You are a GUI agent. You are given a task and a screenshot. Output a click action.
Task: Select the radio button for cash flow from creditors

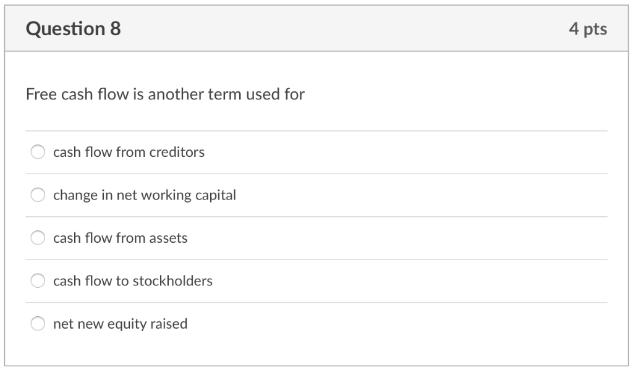(x=38, y=152)
